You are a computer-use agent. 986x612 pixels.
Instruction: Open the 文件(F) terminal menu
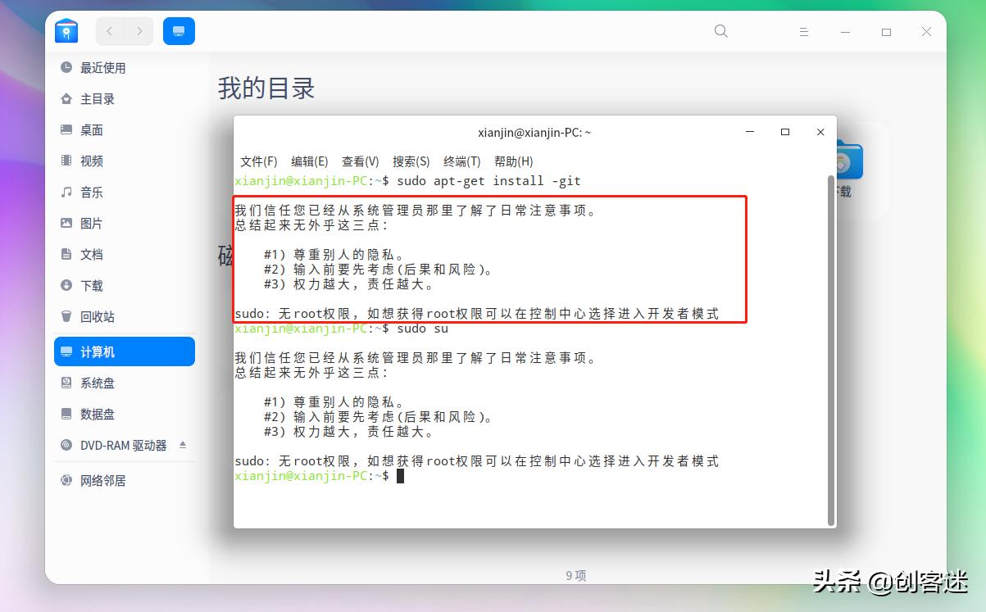coord(258,161)
